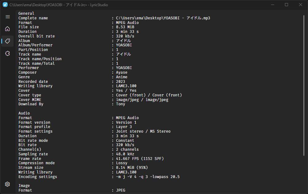This screenshot has height=194, width=308.
Task: Click the Download By value 'Tony'
Action: tap(120, 104)
